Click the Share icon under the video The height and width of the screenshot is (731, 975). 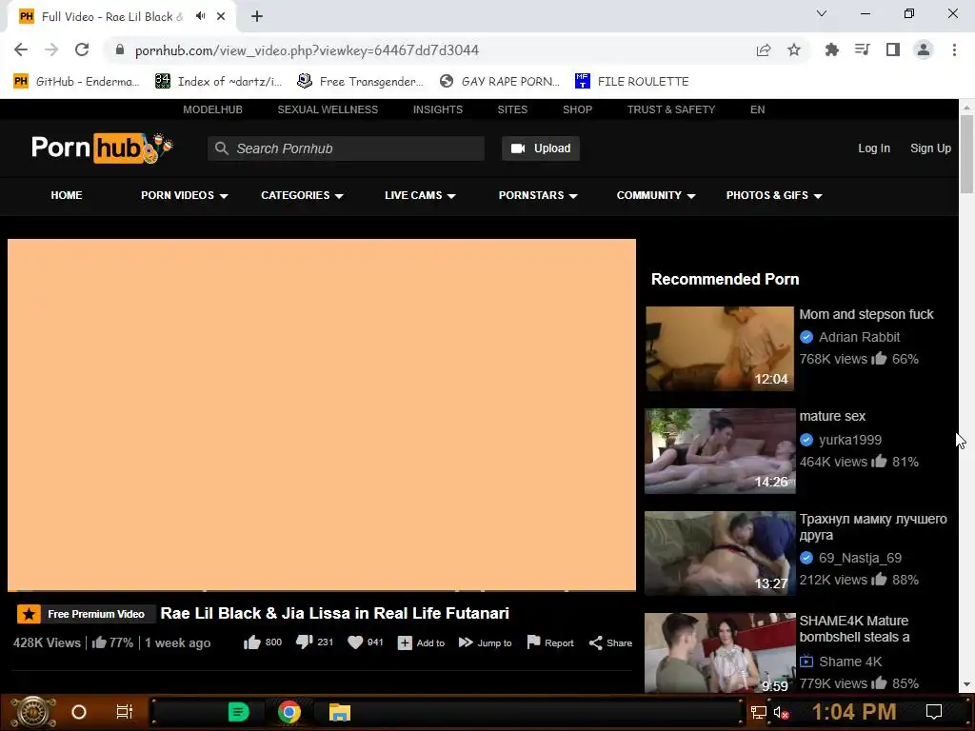[595, 642]
